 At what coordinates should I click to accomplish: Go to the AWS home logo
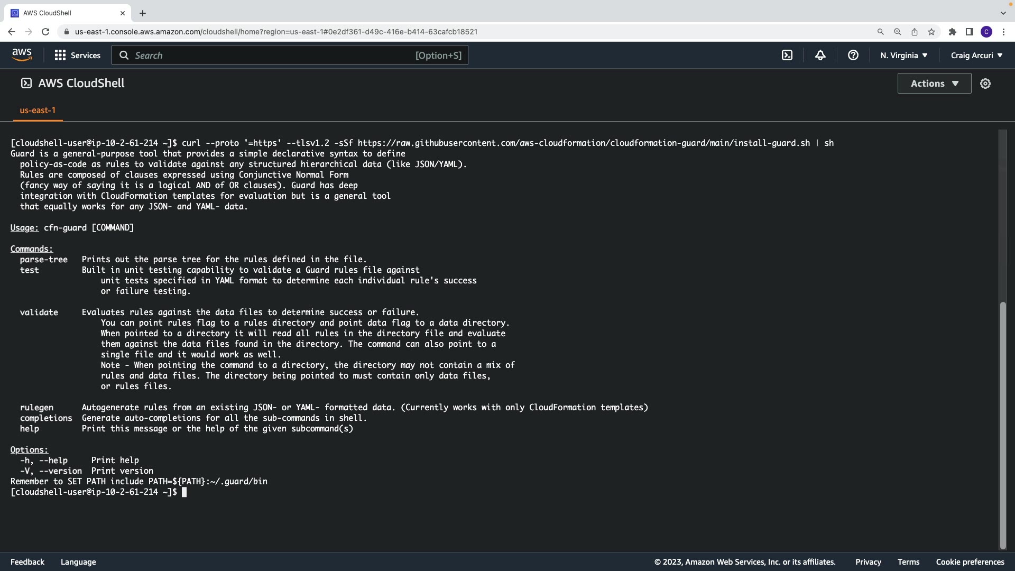22,55
